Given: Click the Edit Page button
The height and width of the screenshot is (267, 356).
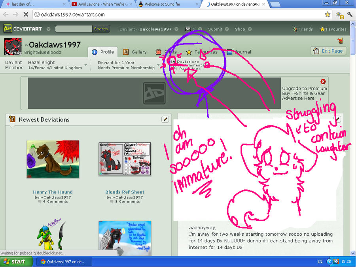Looking at the screenshot, I should [x=329, y=51].
